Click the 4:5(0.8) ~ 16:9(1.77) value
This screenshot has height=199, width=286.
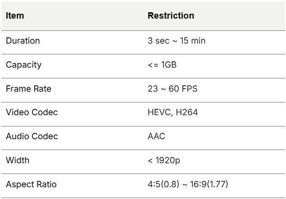pyautogui.click(x=188, y=184)
